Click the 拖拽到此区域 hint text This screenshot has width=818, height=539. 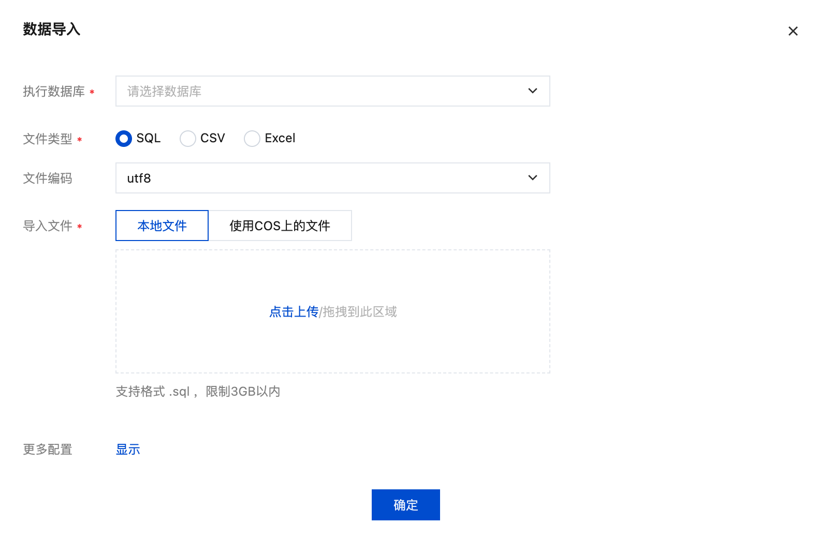tap(359, 312)
